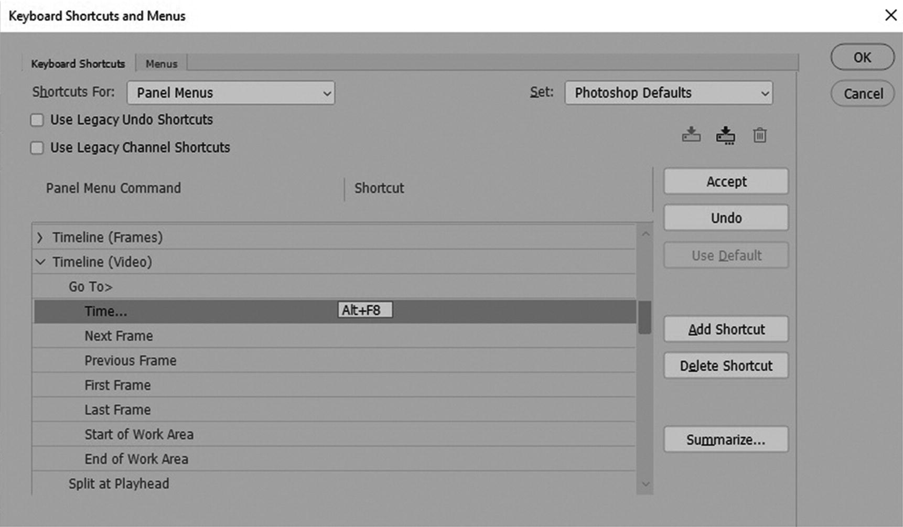Switch to the Menus tab
This screenshot has width=903, height=527.
click(161, 64)
